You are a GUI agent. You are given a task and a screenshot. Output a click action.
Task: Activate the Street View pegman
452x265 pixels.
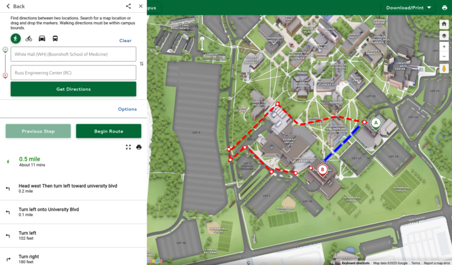tap(444, 68)
